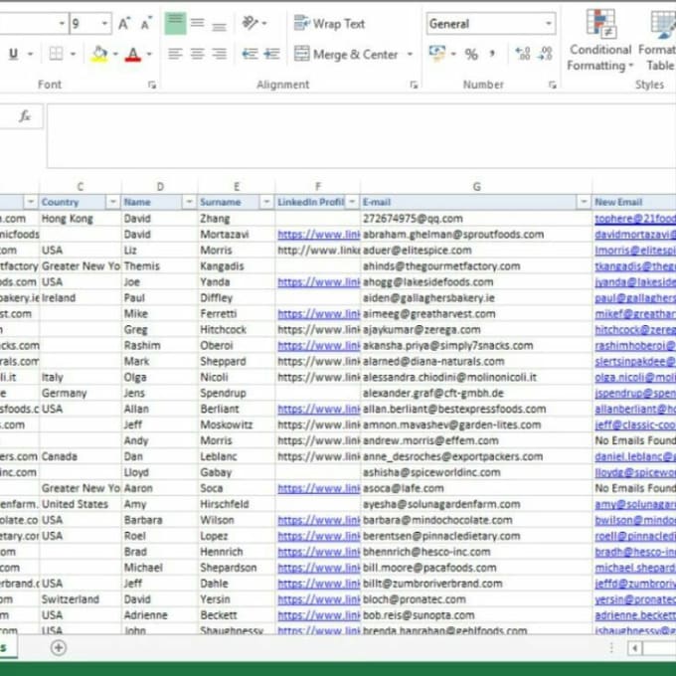The height and width of the screenshot is (676, 676).
Task: Open the General number format dropdown
Action: point(549,24)
